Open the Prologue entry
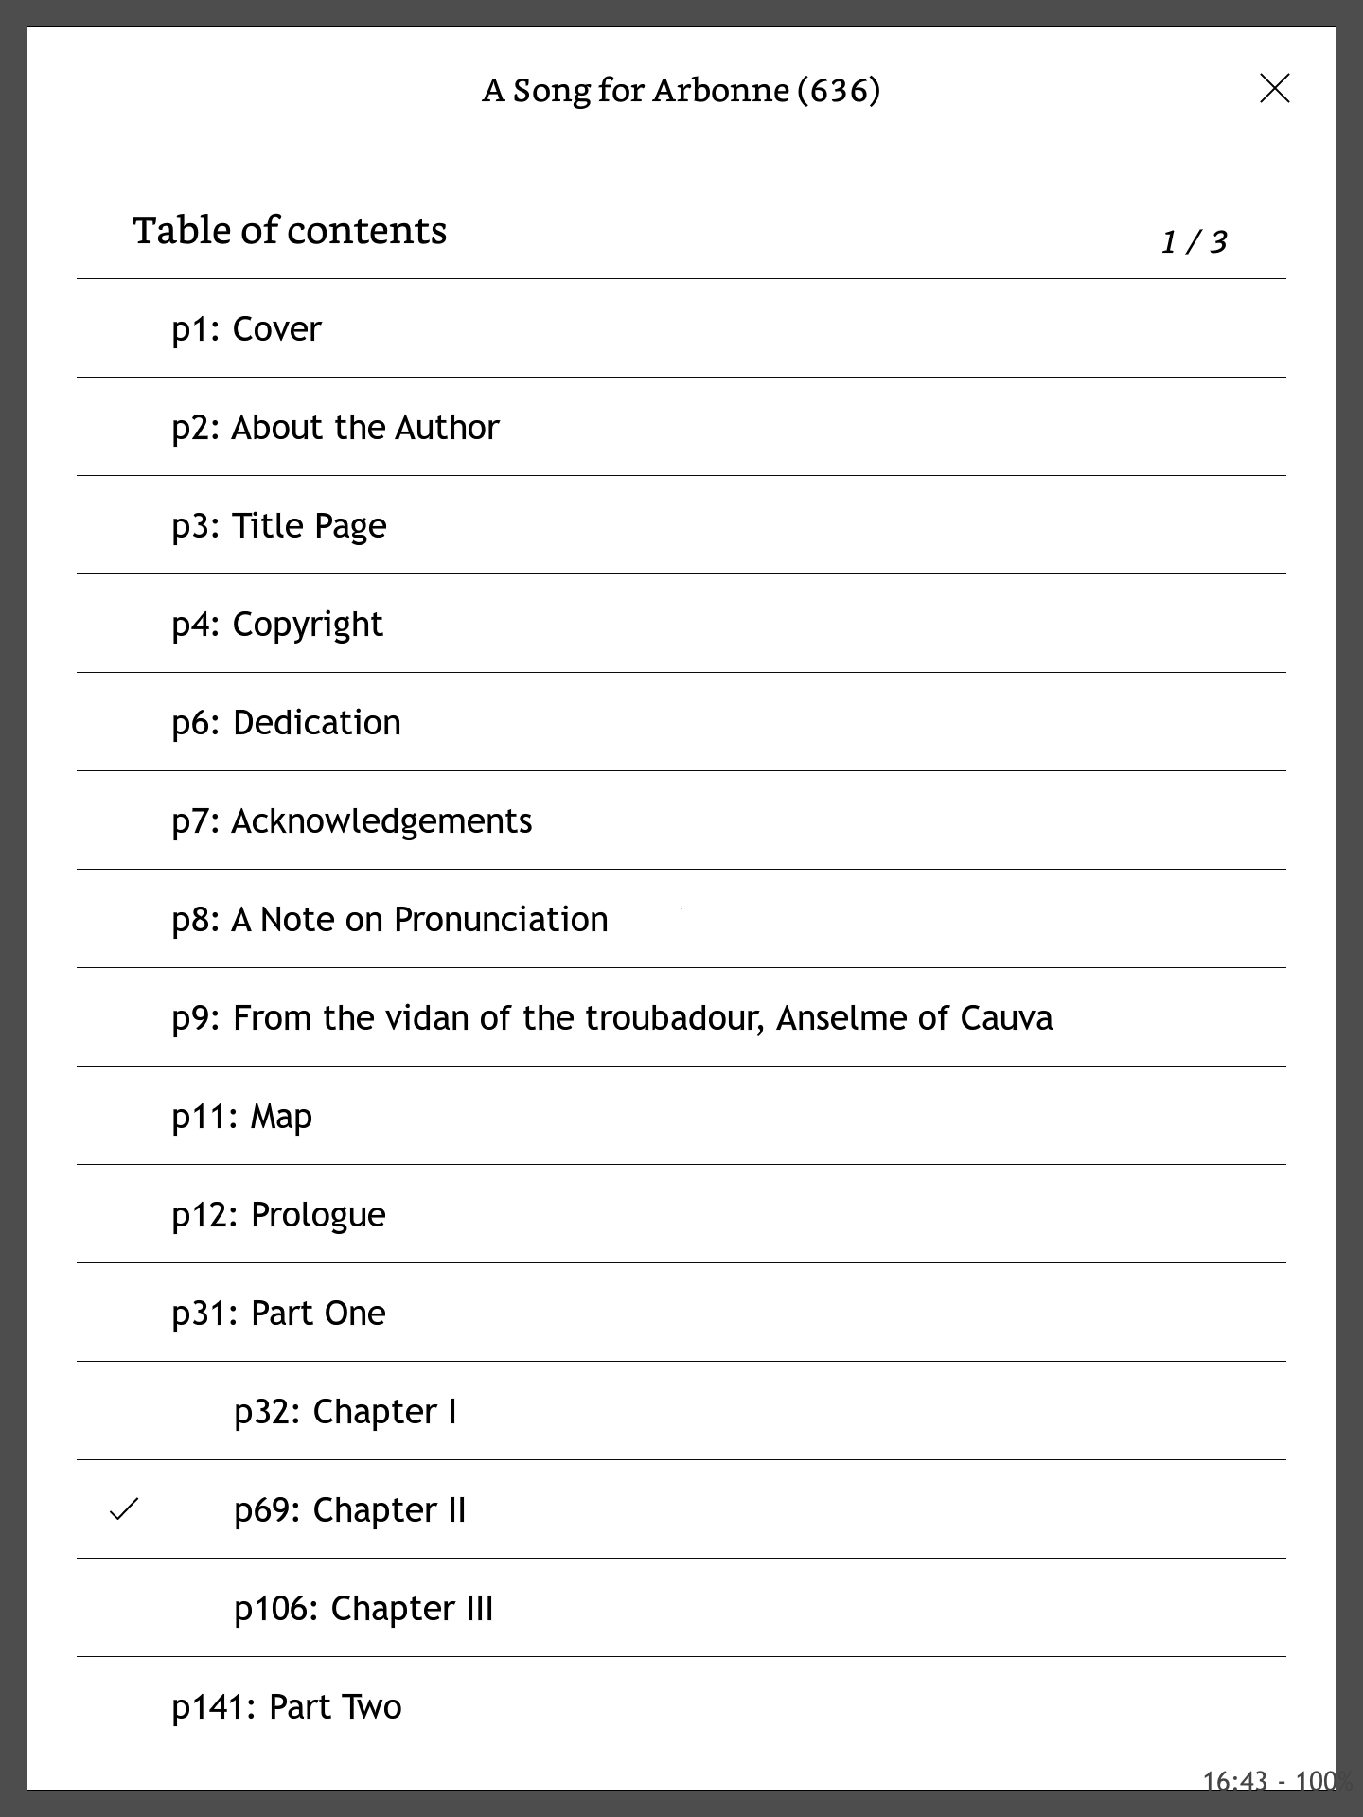Viewport: 1363px width, 1817px height. (x=278, y=1215)
